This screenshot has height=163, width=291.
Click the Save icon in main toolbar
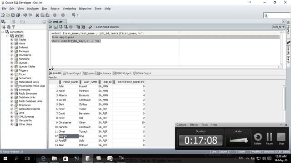[13, 15]
